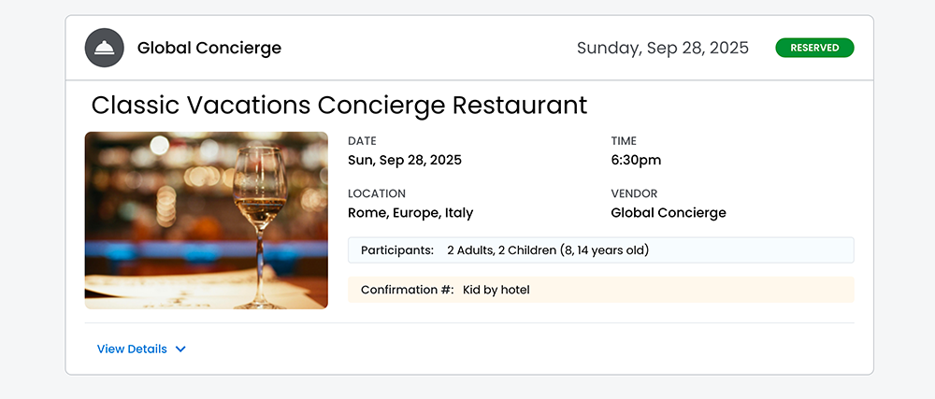The image size is (935, 399).
Task: Click the DATE field label
Action: [x=362, y=141]
